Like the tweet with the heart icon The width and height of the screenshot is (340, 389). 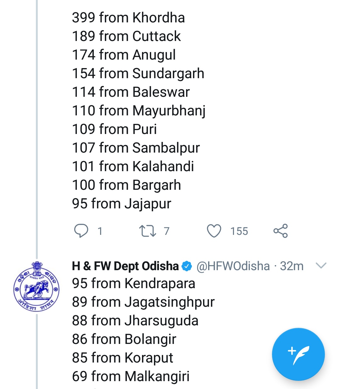tap(214, 231)
